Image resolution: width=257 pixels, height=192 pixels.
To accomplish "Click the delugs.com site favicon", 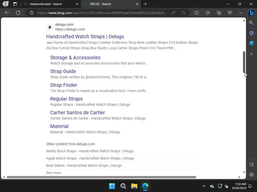I will (50, 27).
